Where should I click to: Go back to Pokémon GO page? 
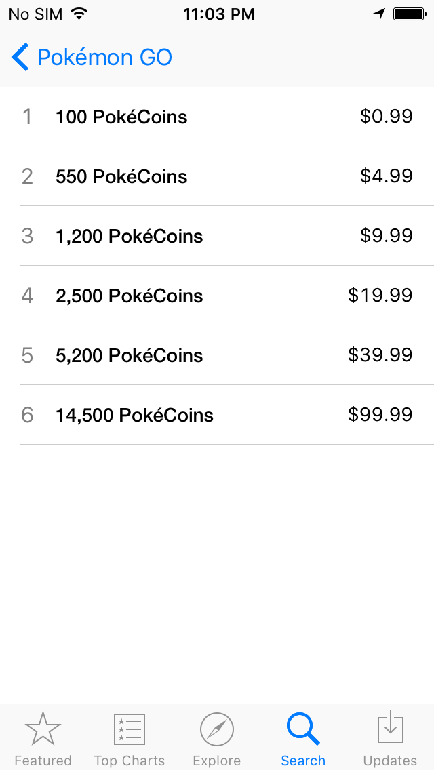92,57
